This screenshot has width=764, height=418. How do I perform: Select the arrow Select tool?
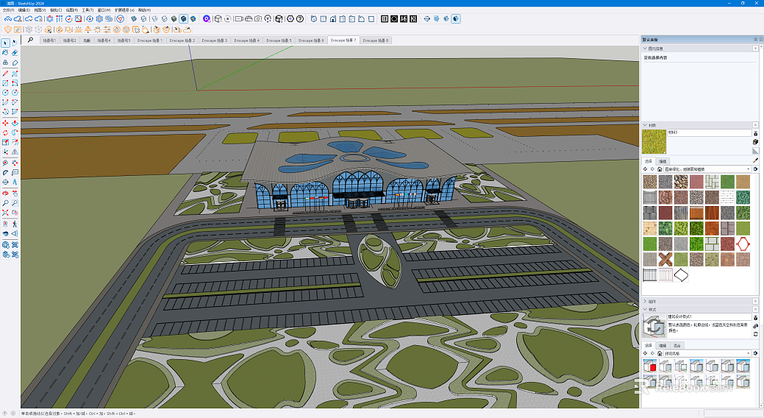tap(5, 43)
